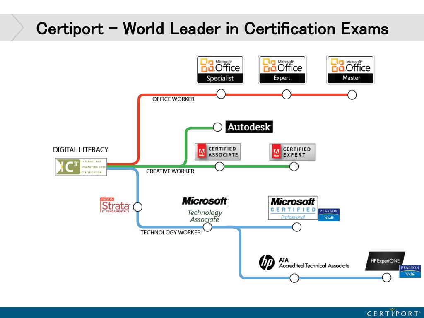Click the slide title about Certiport
424x318 pixels.
pos(212,29)
